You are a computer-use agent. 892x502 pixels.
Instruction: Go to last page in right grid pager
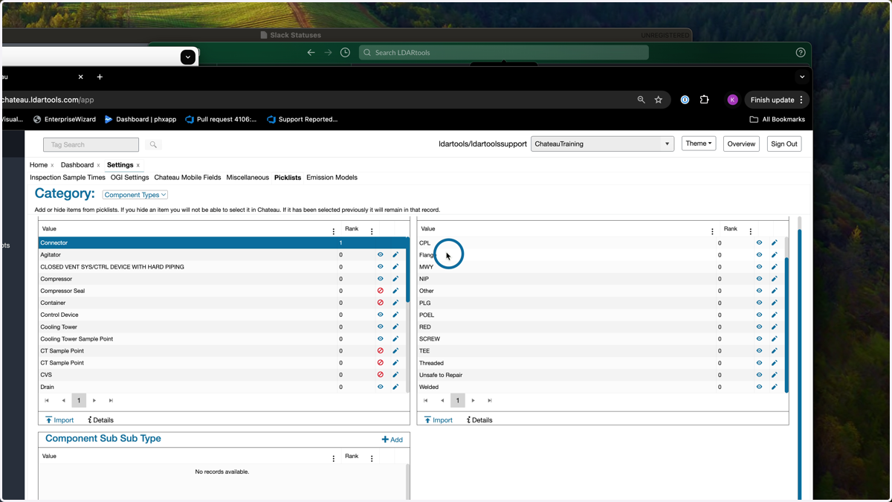click(x=490, y=401)
